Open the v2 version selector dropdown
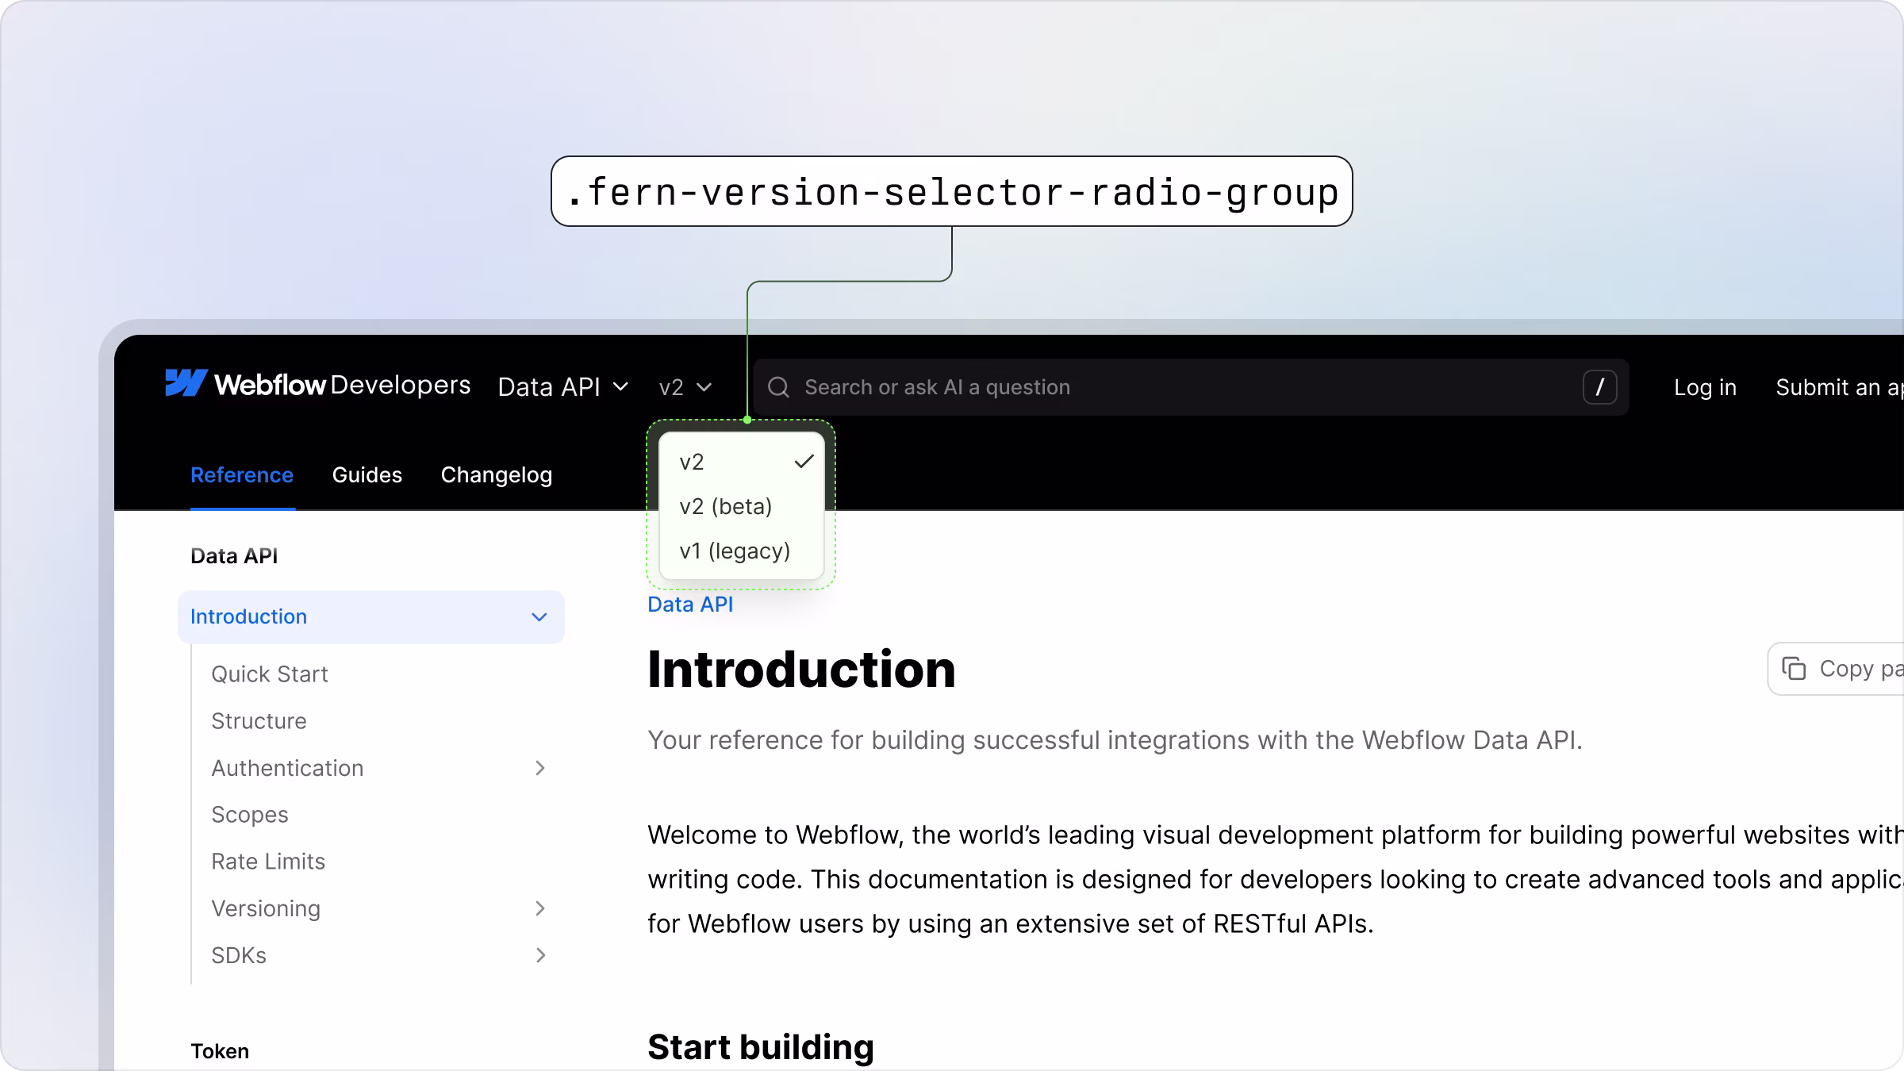The image size is (1904, 1071). [x=685, y=386]
